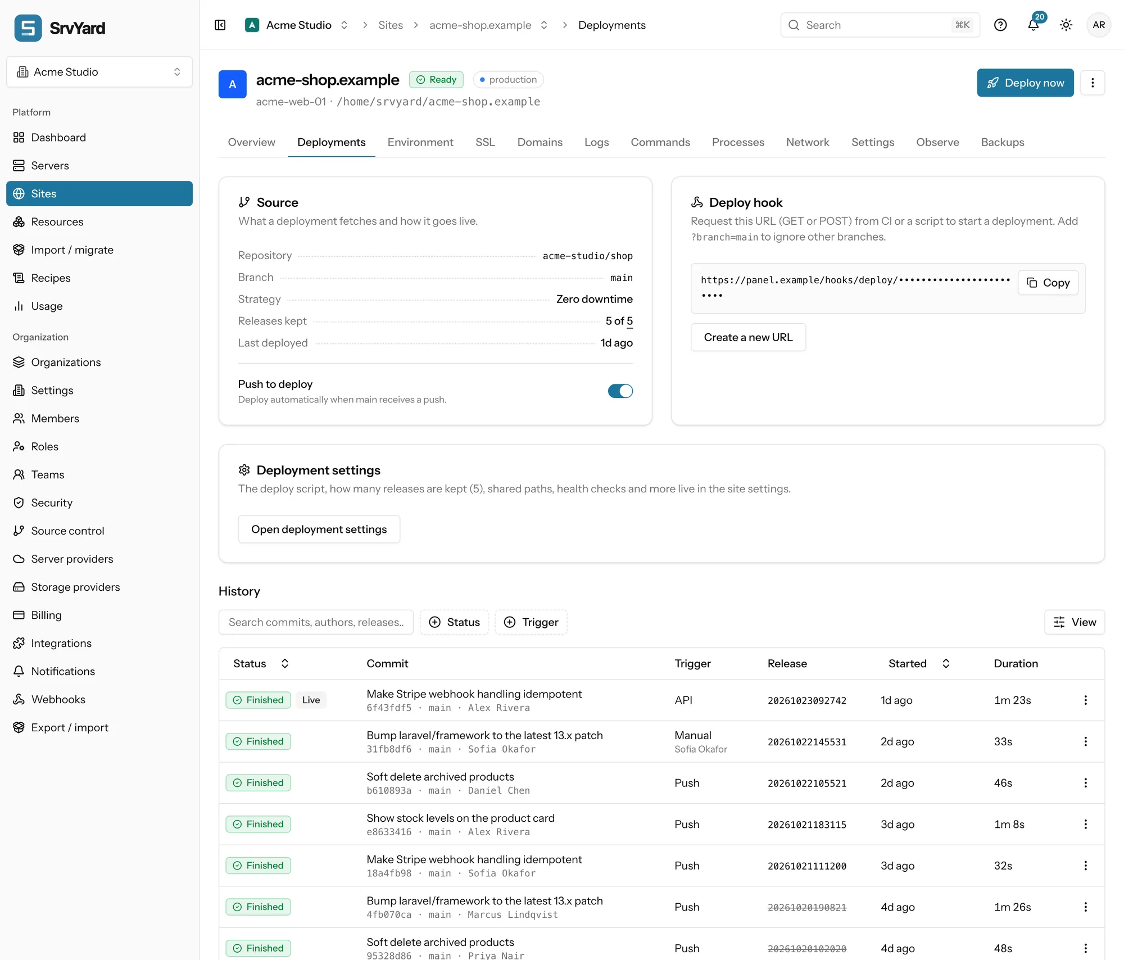Viewport: 1124px width, 960px height.
Task: Disable the Push to deploy switch
Action: coord(620,391)
